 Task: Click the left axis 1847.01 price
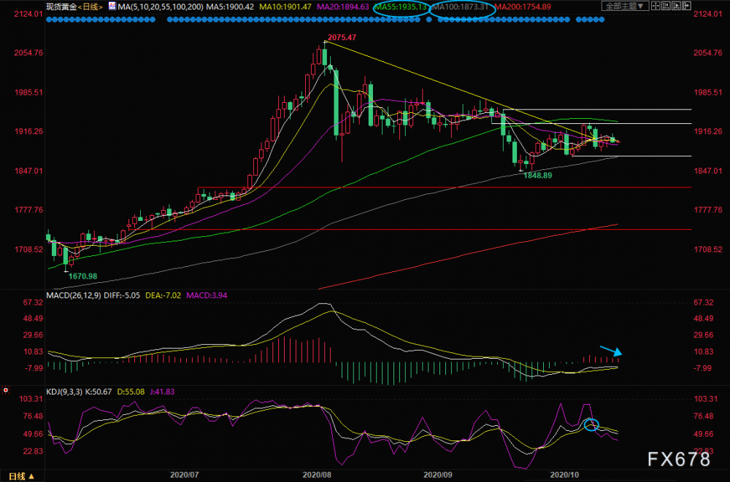(28, 171)
